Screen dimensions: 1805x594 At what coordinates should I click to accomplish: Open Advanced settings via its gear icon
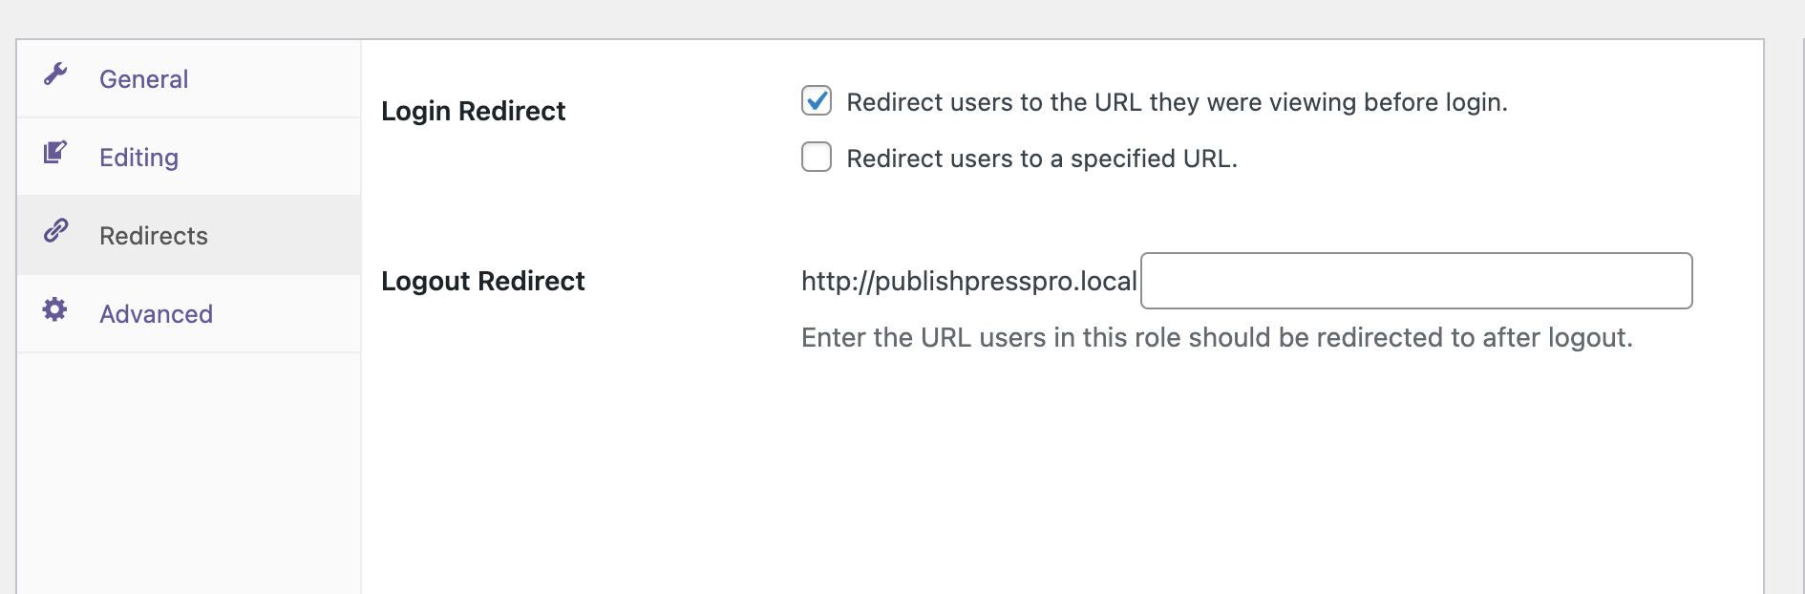pos(54,308)
